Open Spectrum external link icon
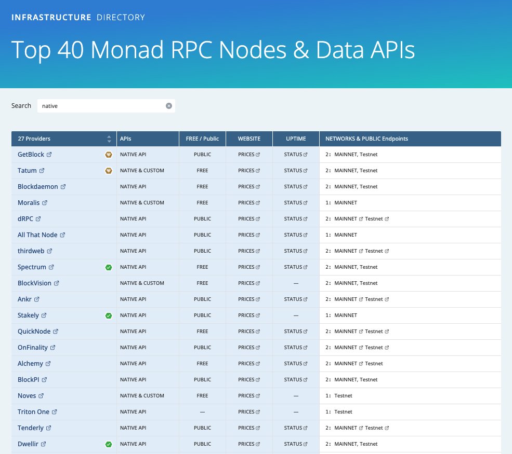The height and width of the screenshot is (454, 512). point(51,267)
